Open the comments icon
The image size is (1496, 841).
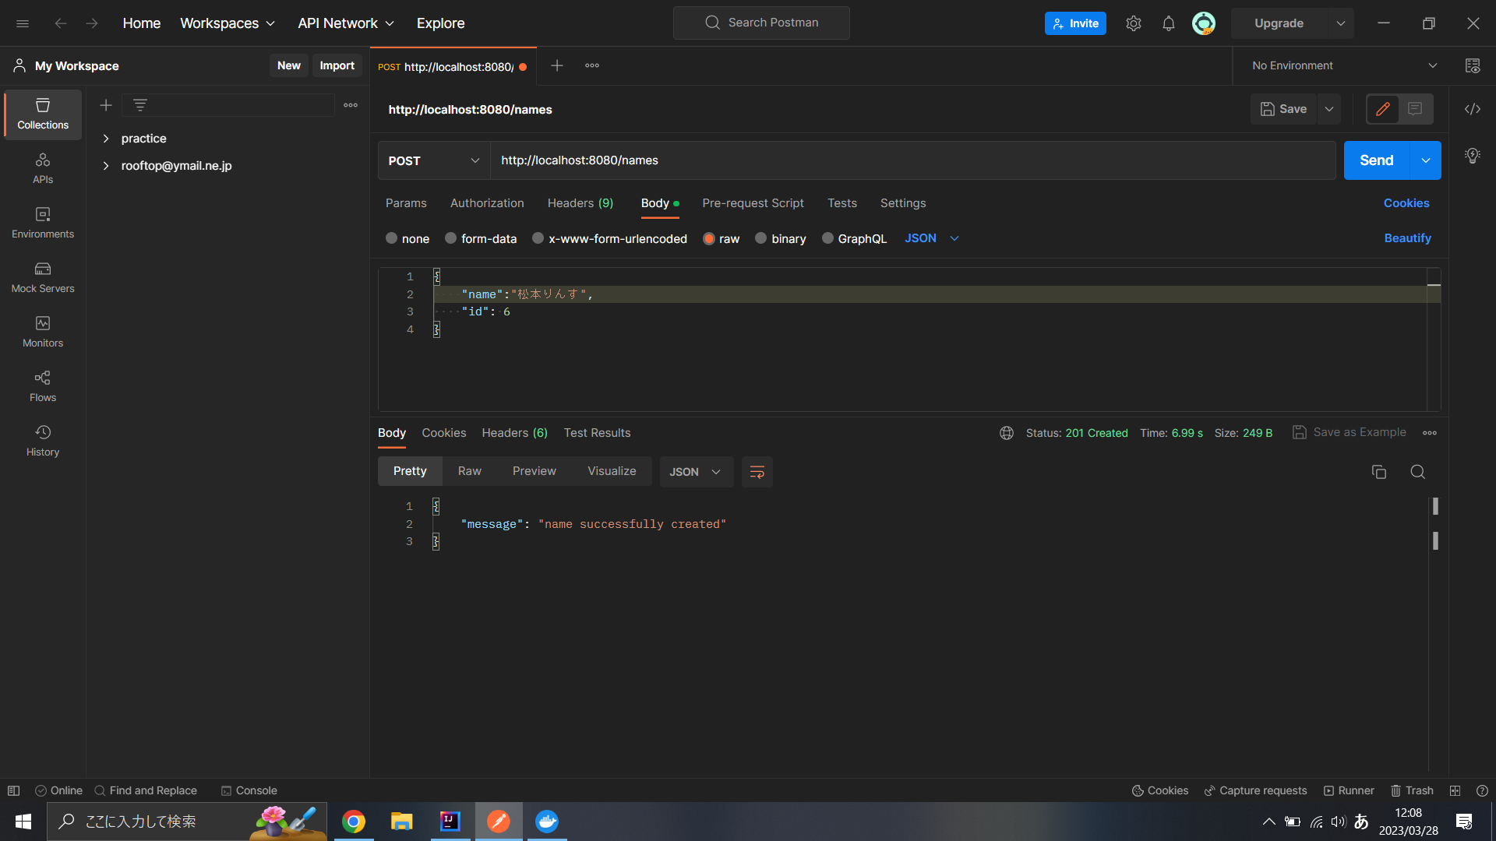point(1416,109)
